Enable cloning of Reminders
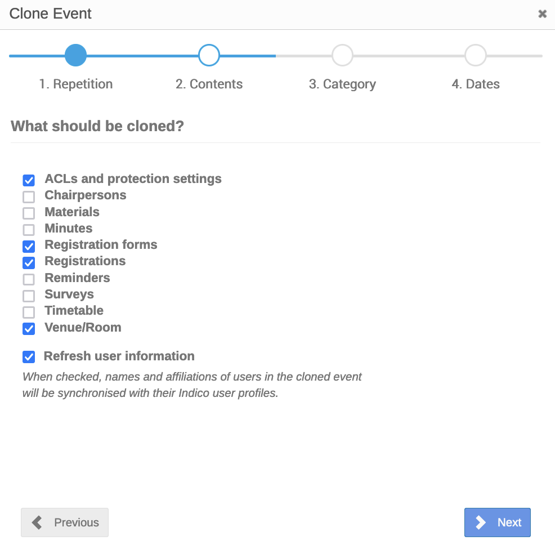 pyautogui.click(x=29, y=279)
